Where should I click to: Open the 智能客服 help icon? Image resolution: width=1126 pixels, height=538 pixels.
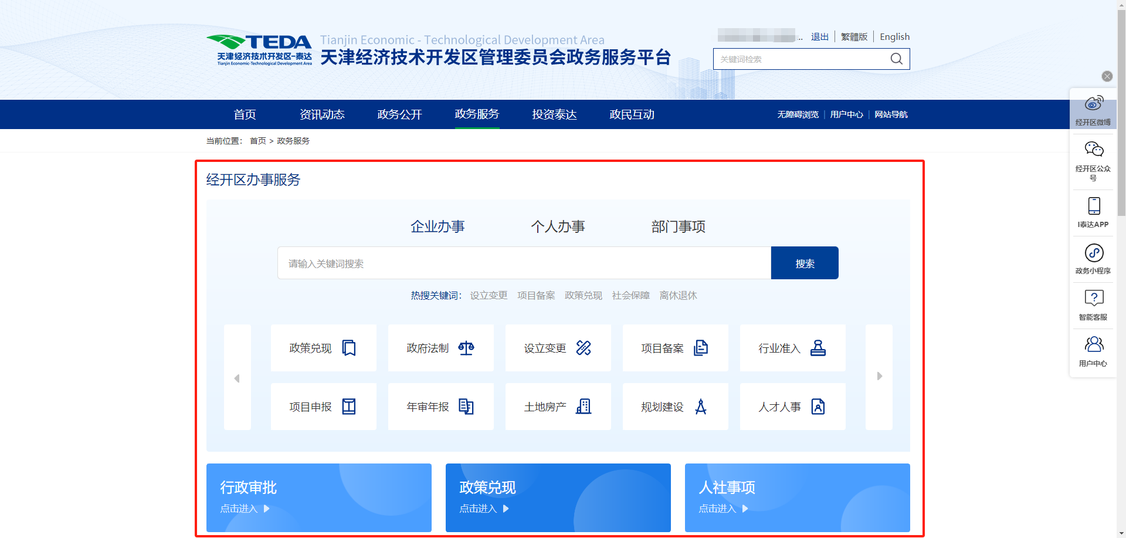(1094, 299)
